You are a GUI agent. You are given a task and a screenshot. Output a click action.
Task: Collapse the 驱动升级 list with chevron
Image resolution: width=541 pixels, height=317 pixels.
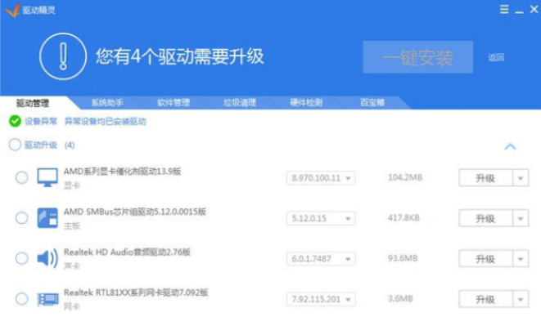[x=510, y=146]
